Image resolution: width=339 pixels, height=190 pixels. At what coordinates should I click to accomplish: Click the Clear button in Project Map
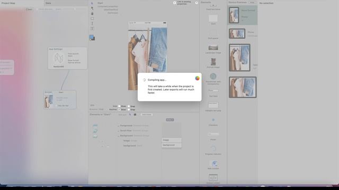coord(29,9)
